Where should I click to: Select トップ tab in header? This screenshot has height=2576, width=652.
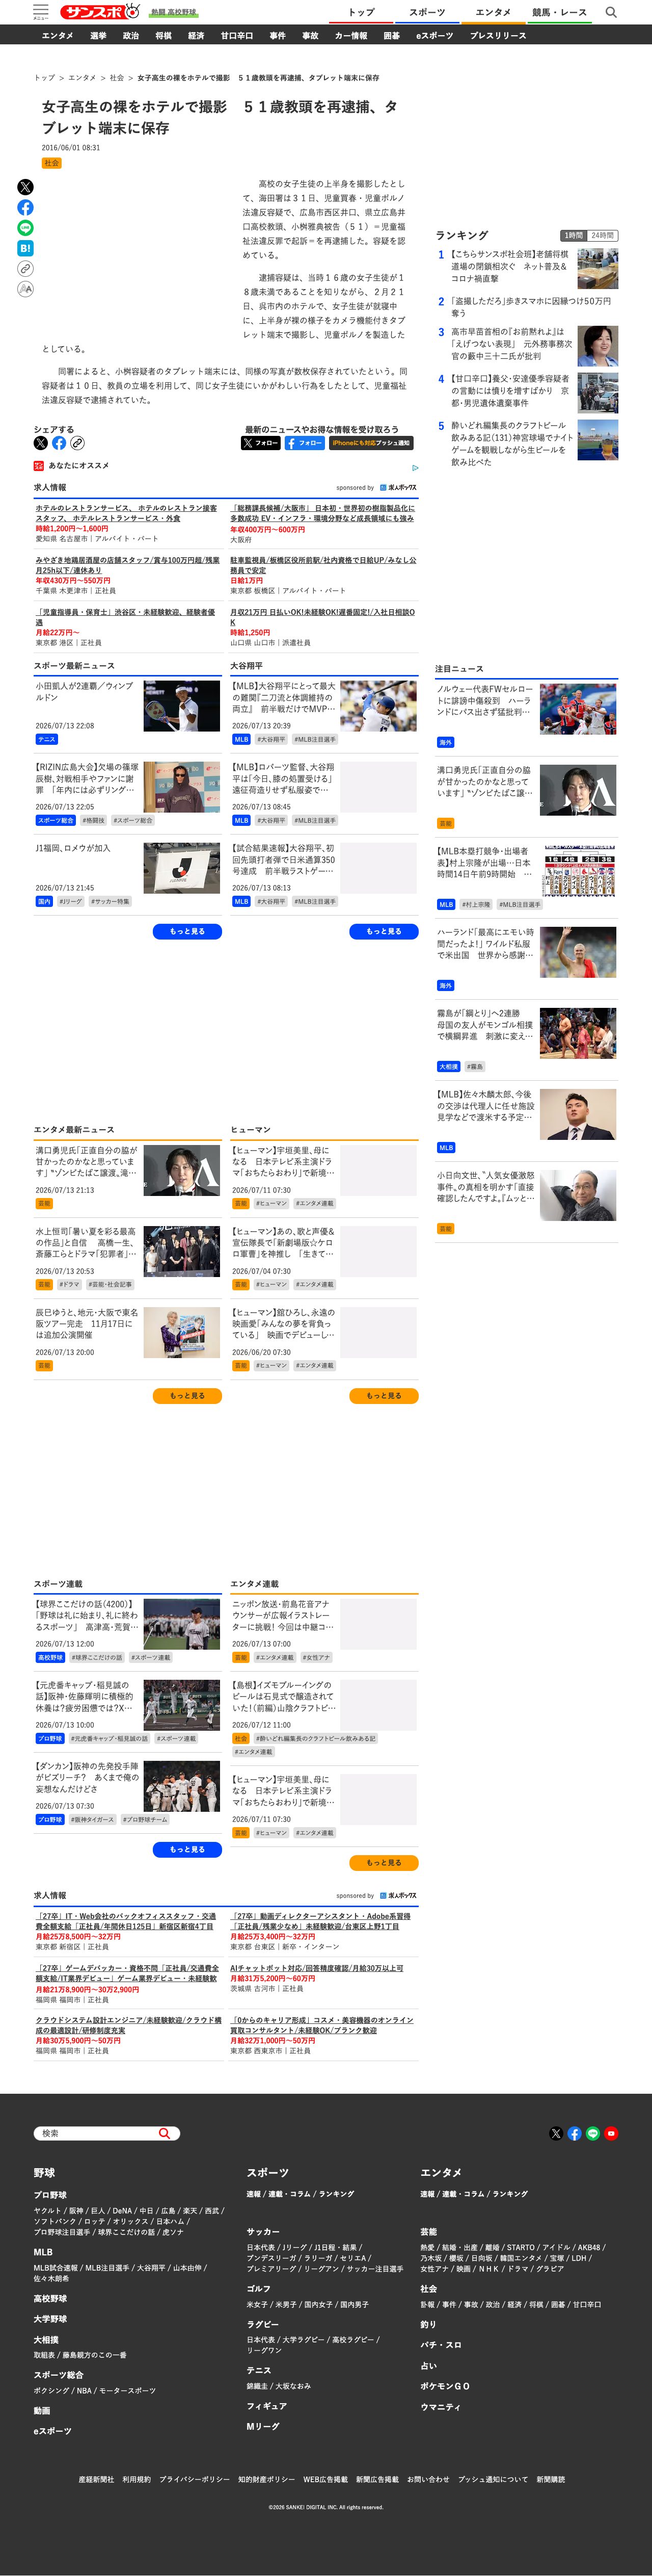[362, 12]
